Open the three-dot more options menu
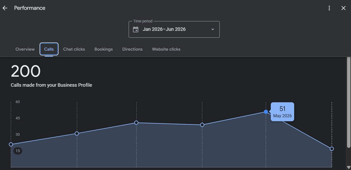The image size is (351, 170). pyautogui.click(x=329, y=8)
